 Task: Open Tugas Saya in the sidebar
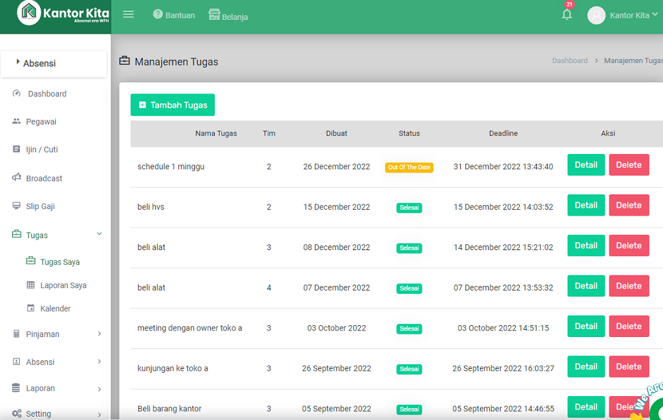click(x=60, y=262)
